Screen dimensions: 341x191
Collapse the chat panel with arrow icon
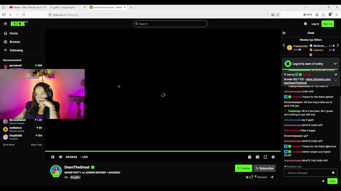284,33
